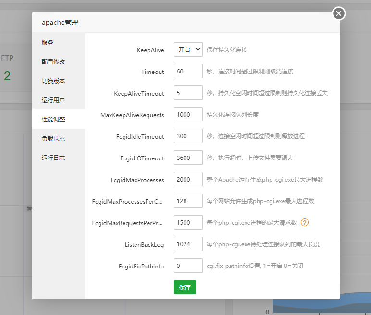The height and width of the screenshot is (315, 371).
Task: Edit the FcgidMaxProcessesPerClass value 128
Action: tap(188, 201)
